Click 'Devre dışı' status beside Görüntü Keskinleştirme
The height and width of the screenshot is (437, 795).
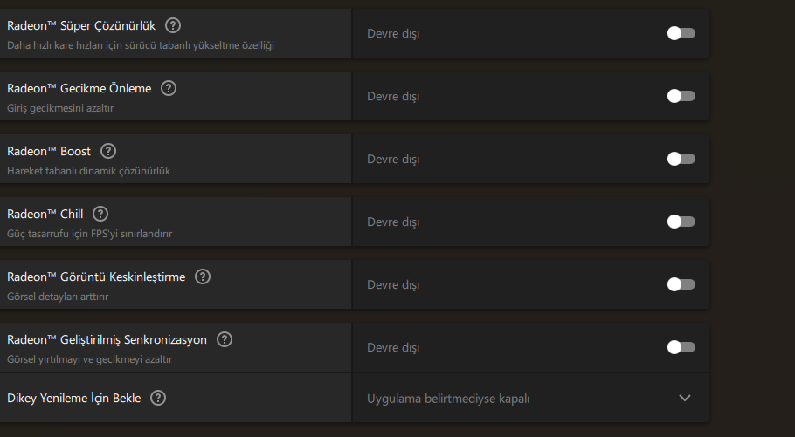[x=393, y=285]
